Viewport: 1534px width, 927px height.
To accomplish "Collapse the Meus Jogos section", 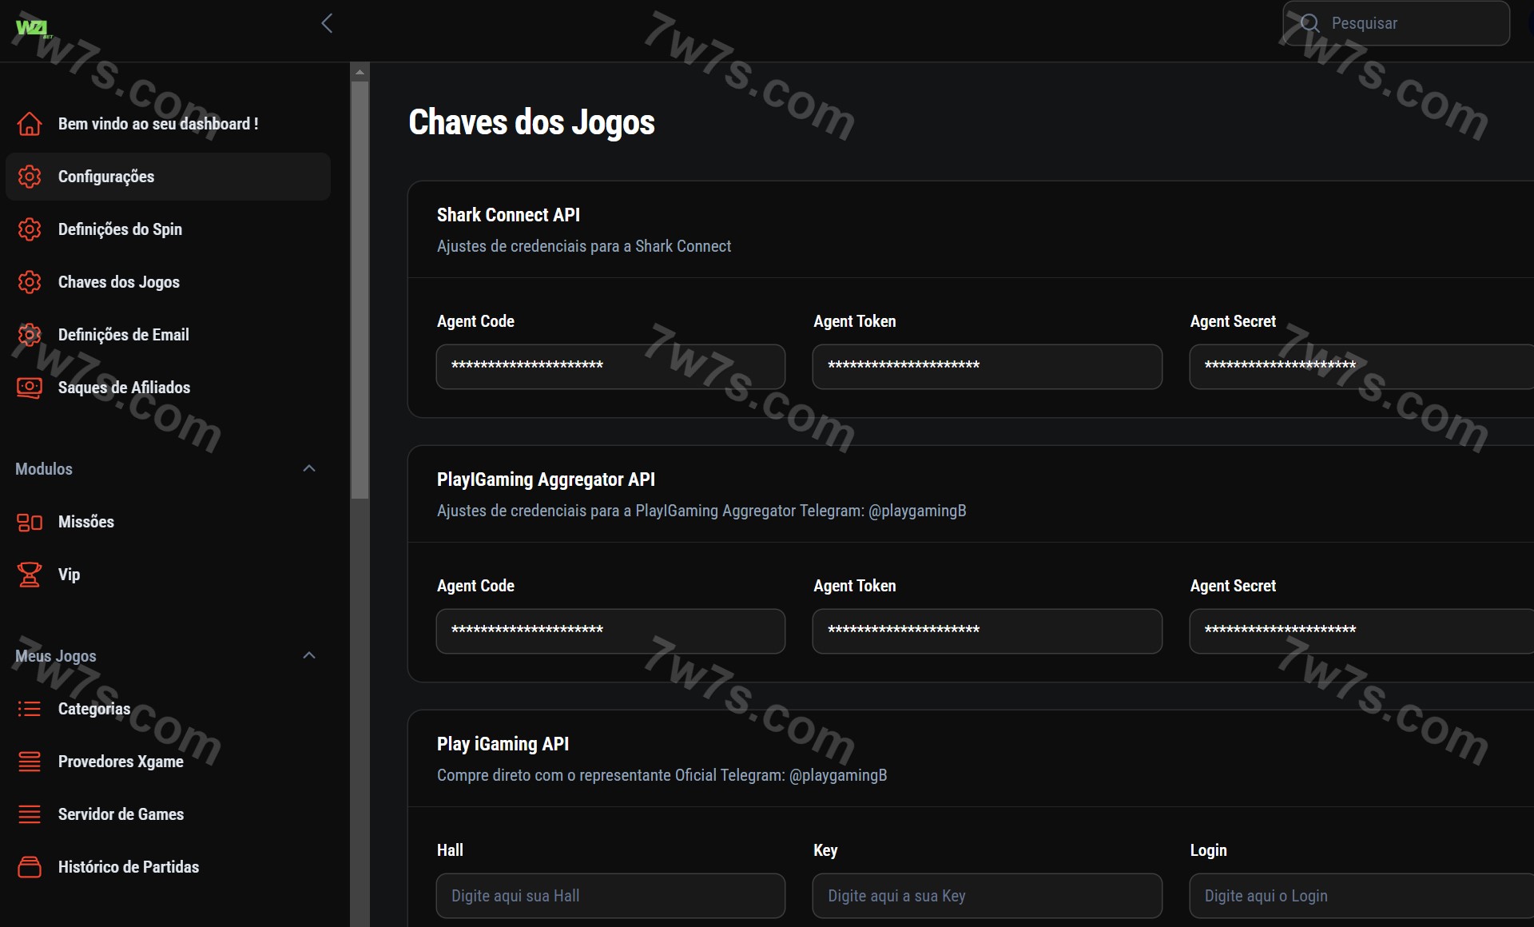I will (309, 655).
